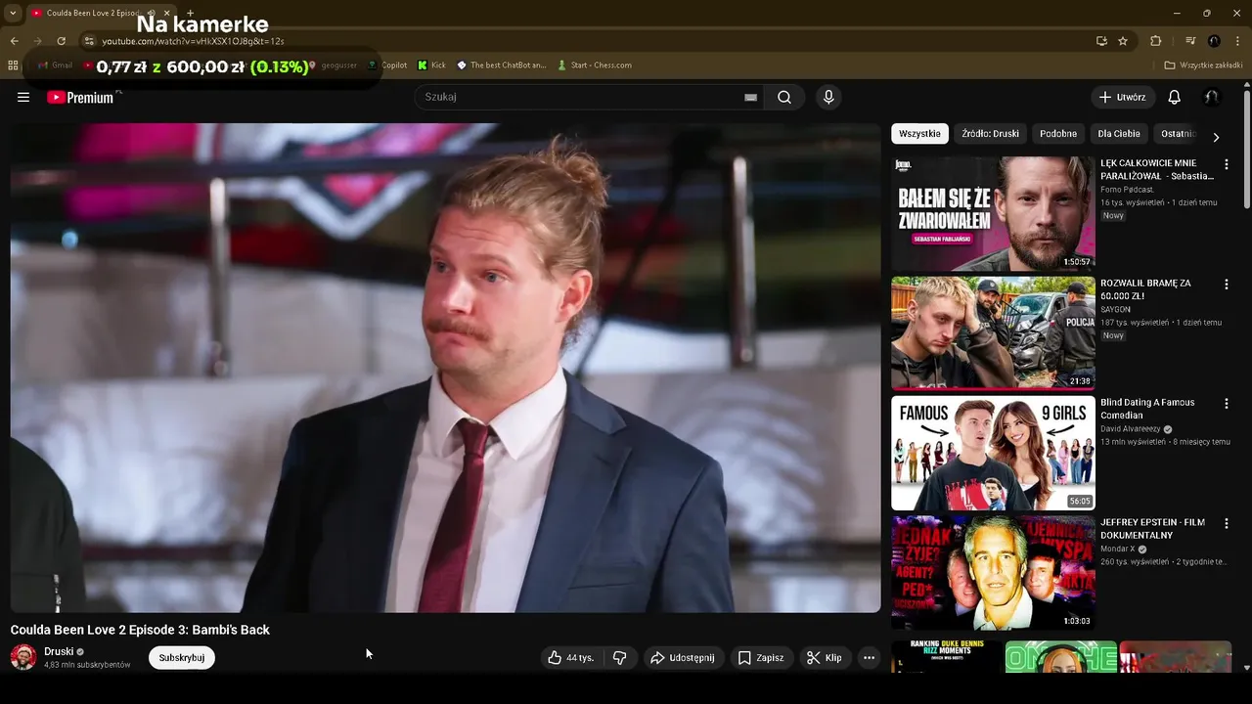Create a clip with Klip button
This screenshot has width=1252, height=704.
[x=824, y=658]
